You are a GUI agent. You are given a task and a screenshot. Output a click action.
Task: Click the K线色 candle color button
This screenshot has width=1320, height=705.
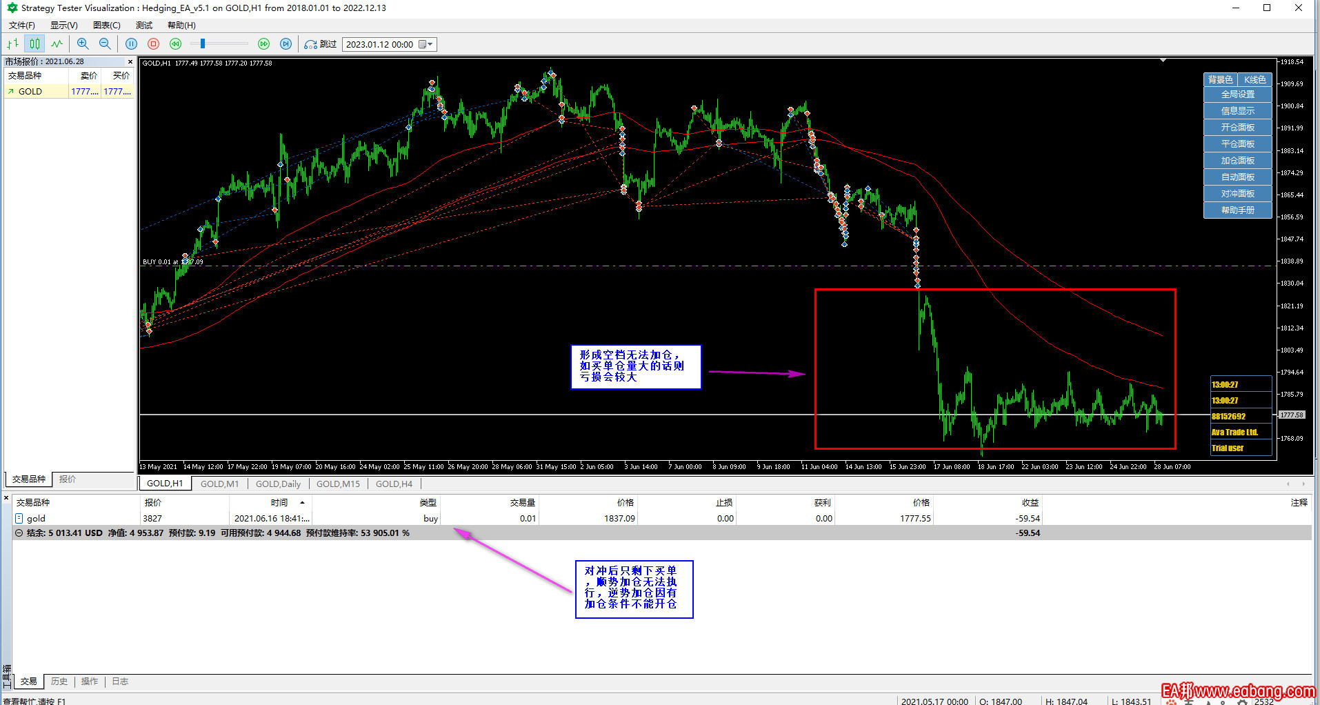1254,79
